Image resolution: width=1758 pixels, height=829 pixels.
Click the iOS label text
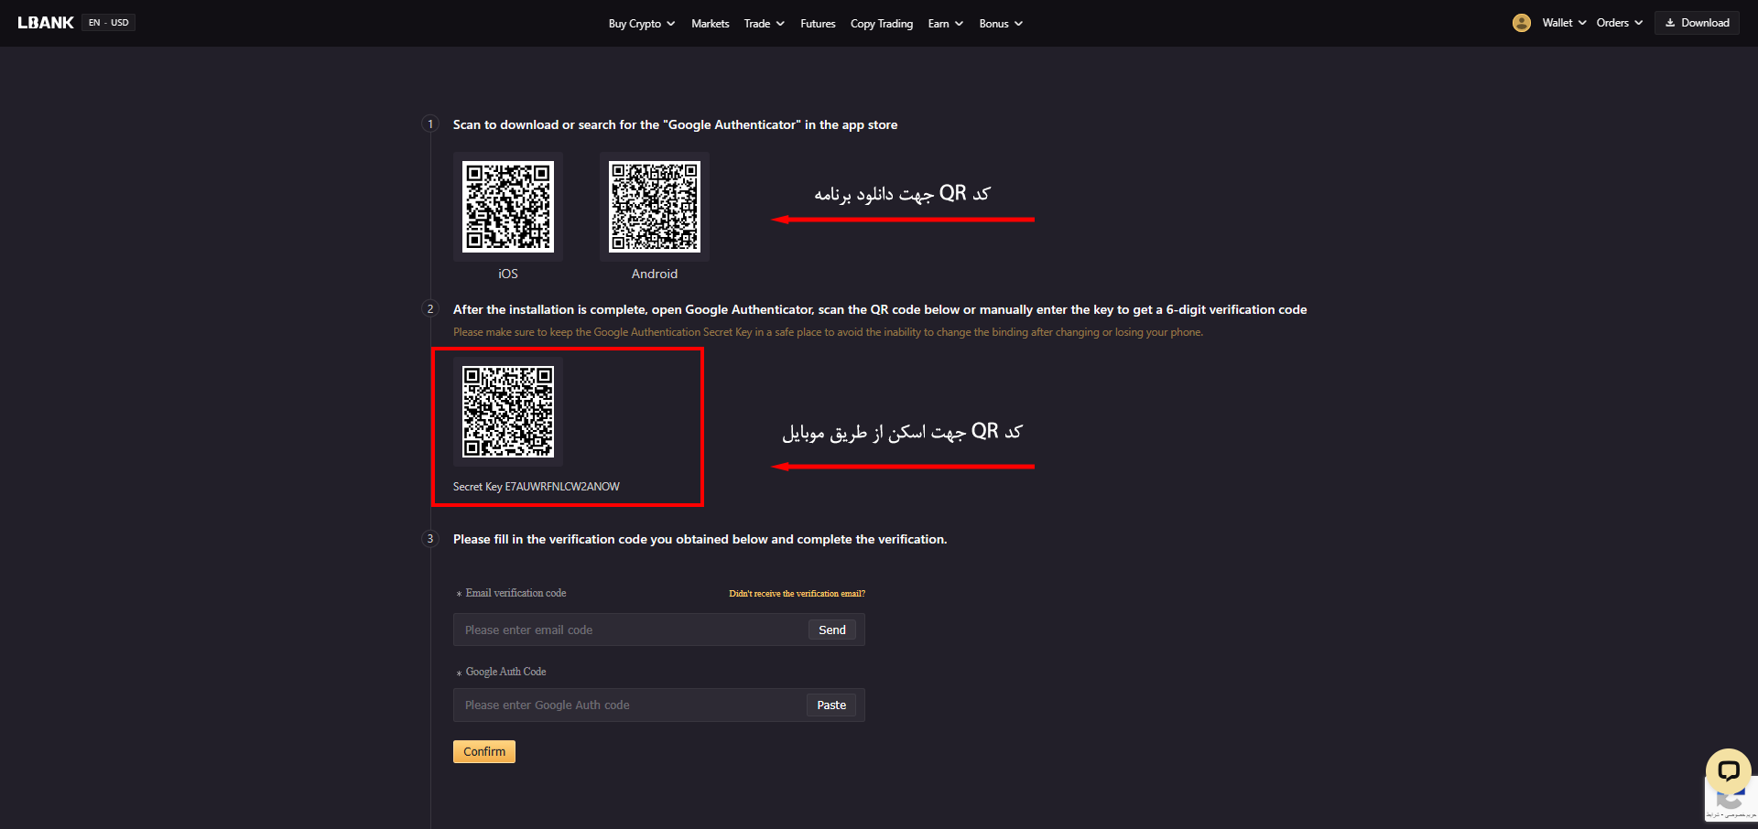click(508, 274)
